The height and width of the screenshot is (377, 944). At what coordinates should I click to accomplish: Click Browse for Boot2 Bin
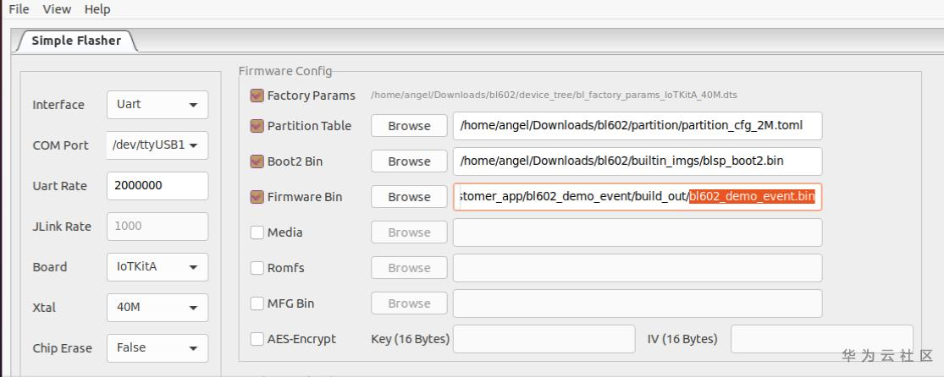409,161
